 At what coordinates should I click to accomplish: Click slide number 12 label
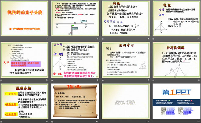199,121
